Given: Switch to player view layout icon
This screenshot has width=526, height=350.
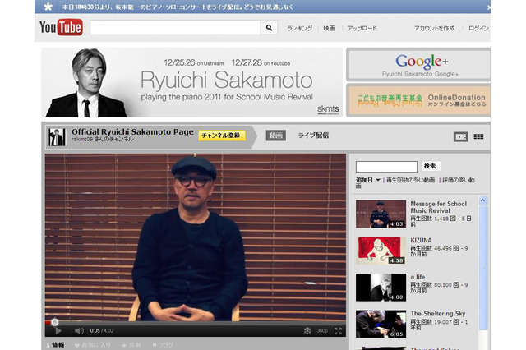Looking at the screenshot, I should pyautogui.click(x=460, y=136).
